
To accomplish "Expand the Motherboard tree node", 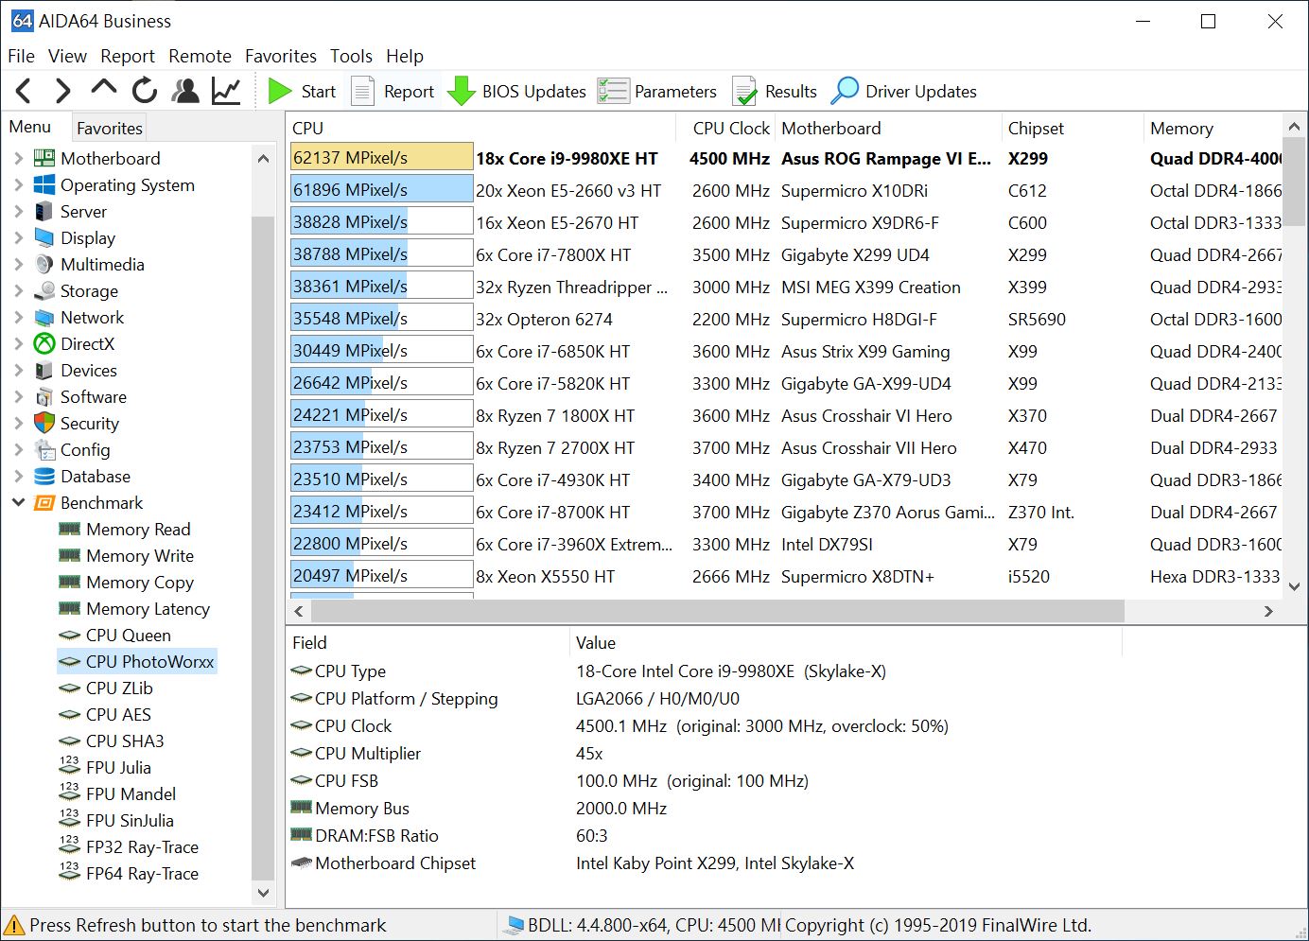I will tap(18, 158).
